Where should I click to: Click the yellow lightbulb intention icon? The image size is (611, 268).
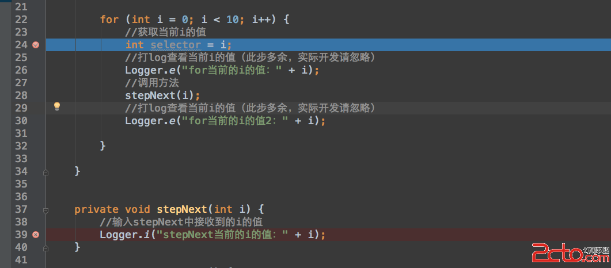tap(57, 106)
